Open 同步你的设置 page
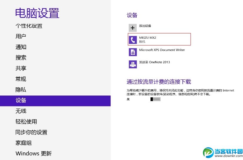 (31, 132)
